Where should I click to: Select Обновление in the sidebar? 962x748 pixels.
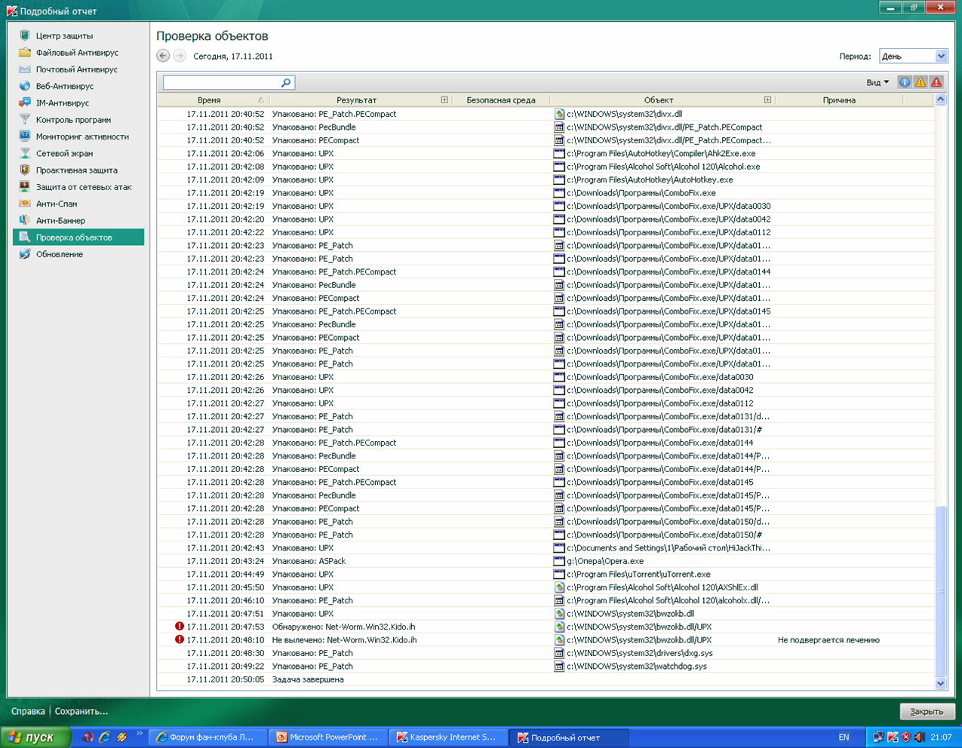pos(60,254)
